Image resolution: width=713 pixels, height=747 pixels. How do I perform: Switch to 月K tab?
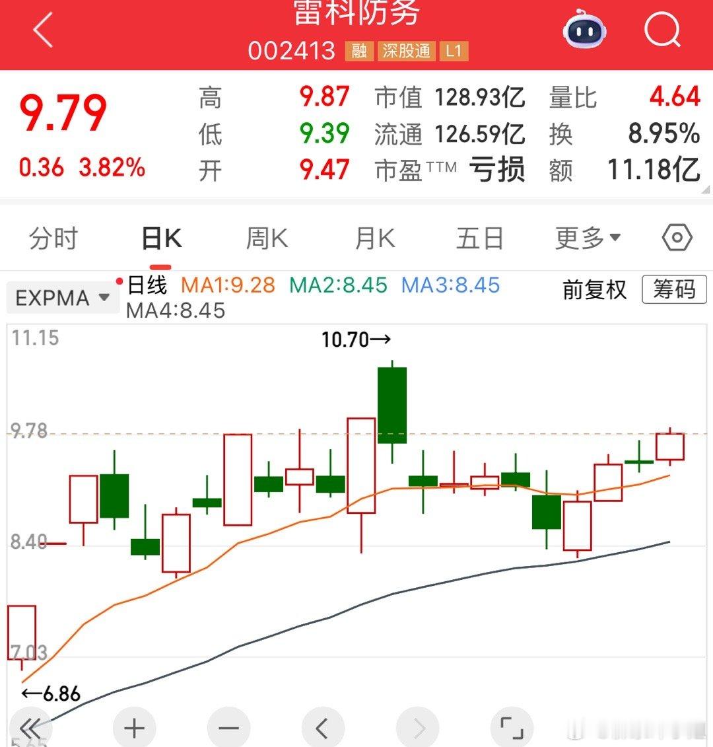click(x=375, y=238)
